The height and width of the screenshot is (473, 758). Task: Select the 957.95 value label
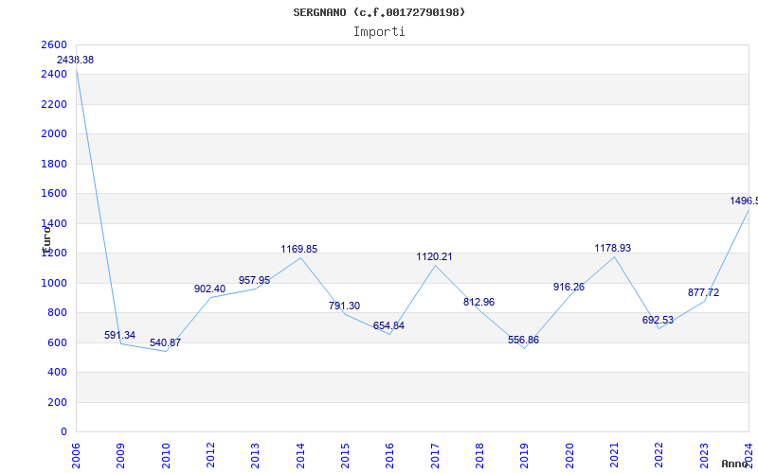tap(254, 280)
